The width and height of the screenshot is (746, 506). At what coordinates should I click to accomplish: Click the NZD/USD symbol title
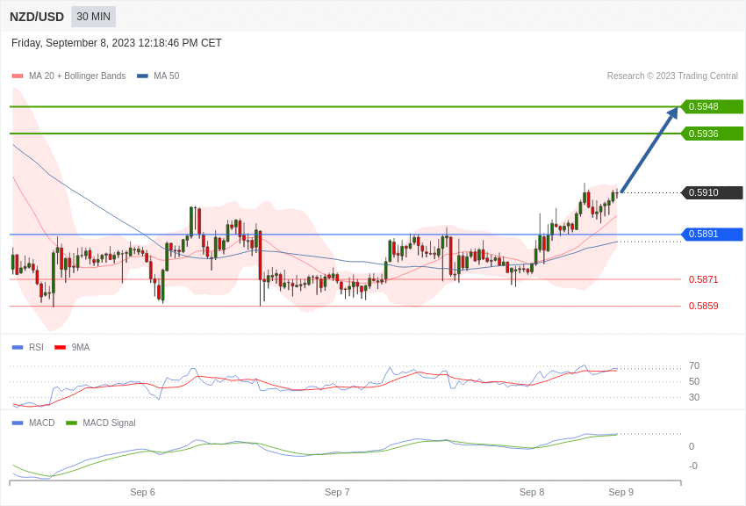click(x=37, y=17)
